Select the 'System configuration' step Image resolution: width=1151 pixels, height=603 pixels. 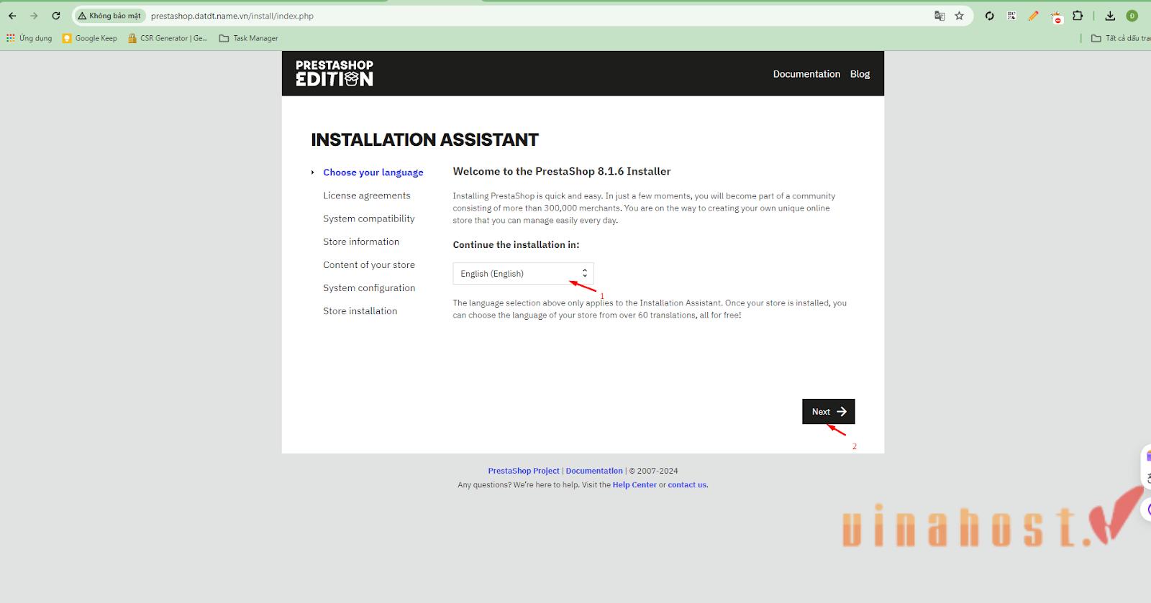coord(369,287)
